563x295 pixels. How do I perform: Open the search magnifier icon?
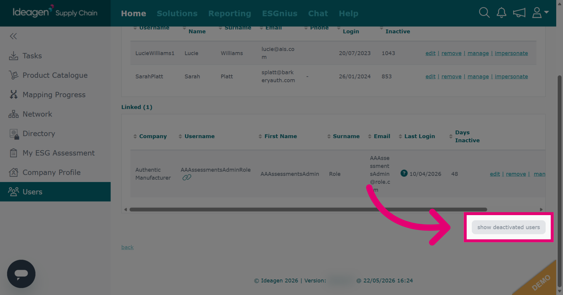(484, 13)
